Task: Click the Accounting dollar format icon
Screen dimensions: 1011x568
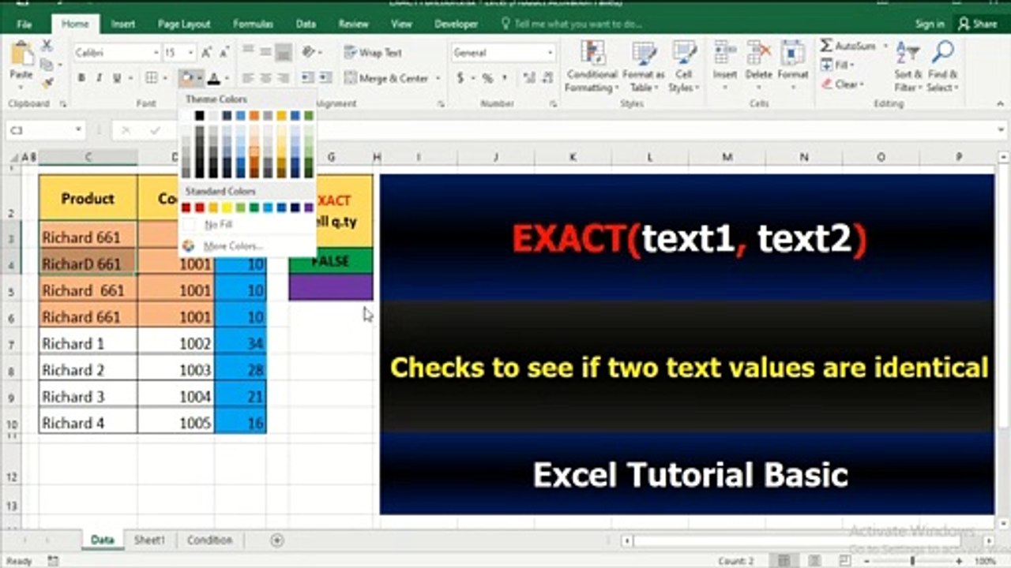Action: coord(460,78)
